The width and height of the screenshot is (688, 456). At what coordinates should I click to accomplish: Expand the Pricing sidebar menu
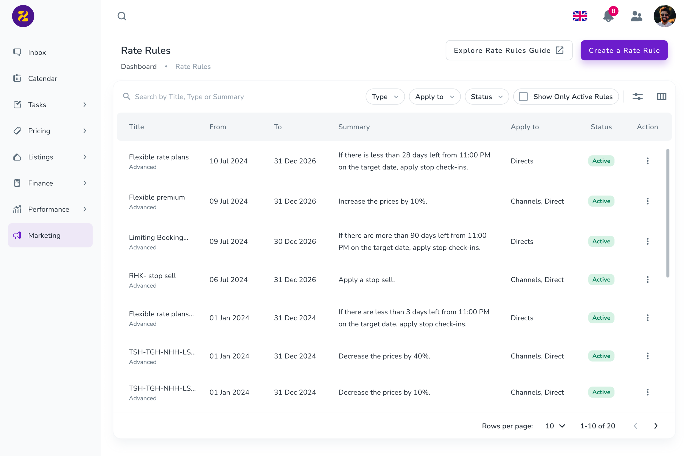[50, 131]
